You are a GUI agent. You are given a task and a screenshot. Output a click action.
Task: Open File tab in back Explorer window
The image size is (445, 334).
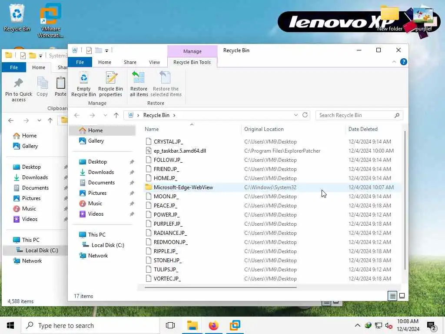coord(14,67)
